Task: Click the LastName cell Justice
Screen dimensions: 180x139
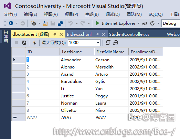Action: pos(77,96)
